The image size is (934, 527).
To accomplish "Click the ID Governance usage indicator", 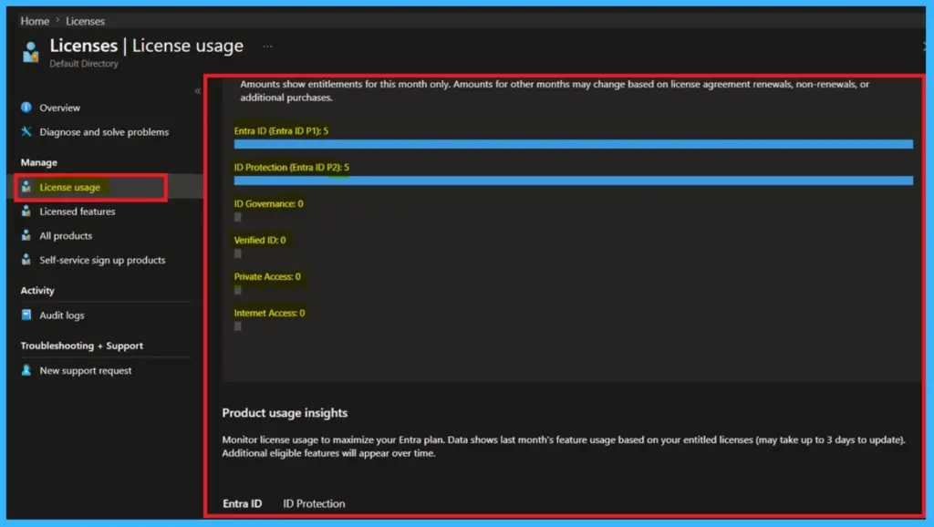I will click(x=238, y=217).
